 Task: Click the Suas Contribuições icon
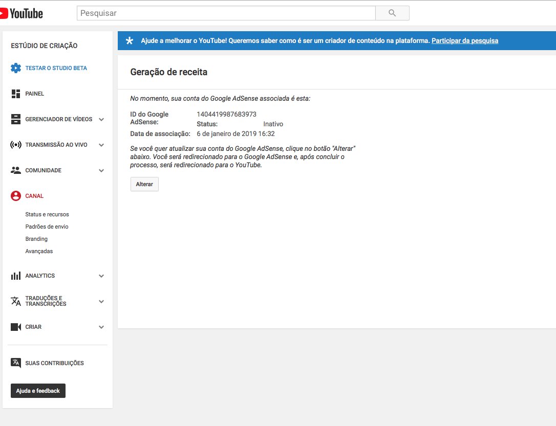click(15, 363)
